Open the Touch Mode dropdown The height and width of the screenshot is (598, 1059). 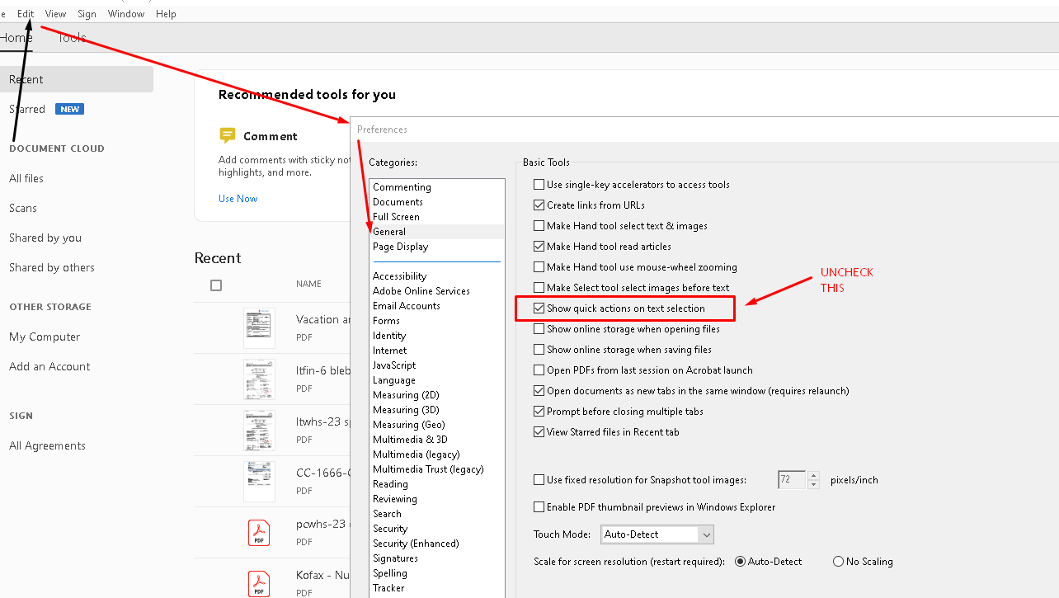pyautogui.click(x=657, y=534)
